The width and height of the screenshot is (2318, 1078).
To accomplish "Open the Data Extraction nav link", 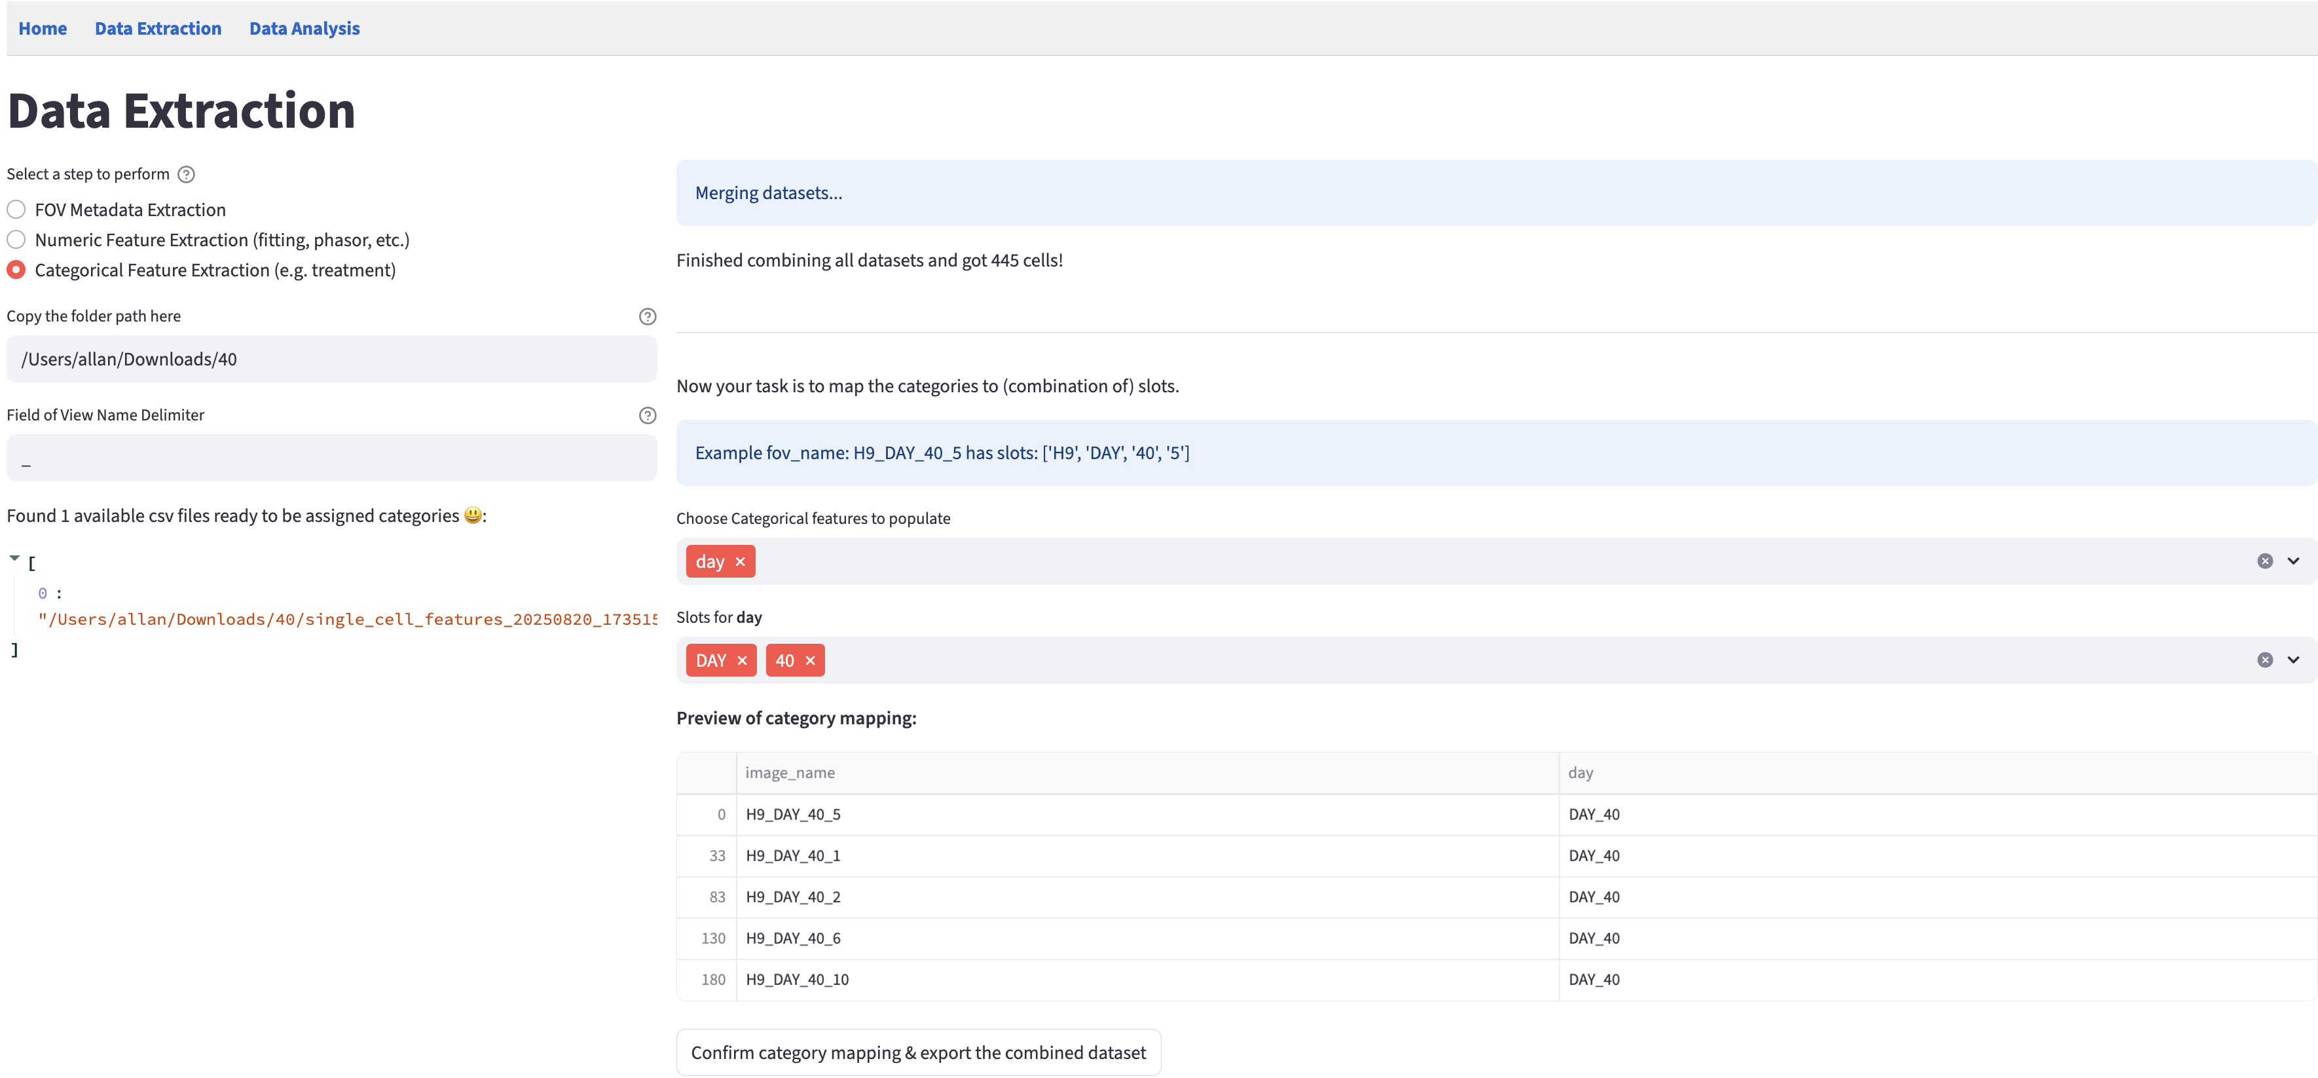I will pyautogui.click(x=157, y=29).
